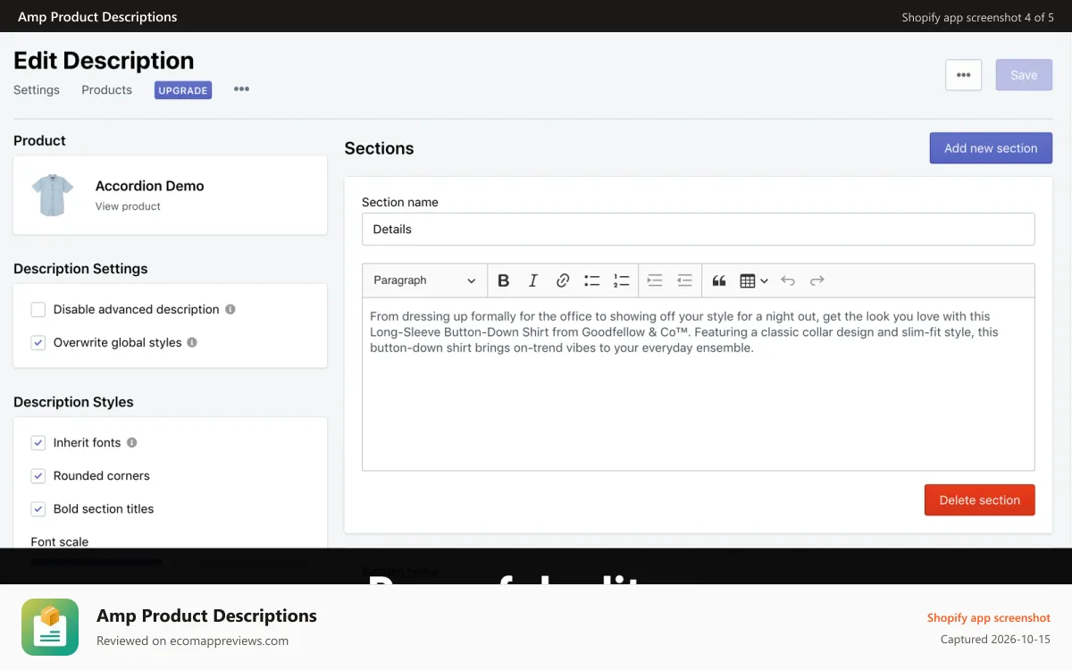Add a new section
The width and height of the screenshot is (1072, 670).
[x=991, y=148]
